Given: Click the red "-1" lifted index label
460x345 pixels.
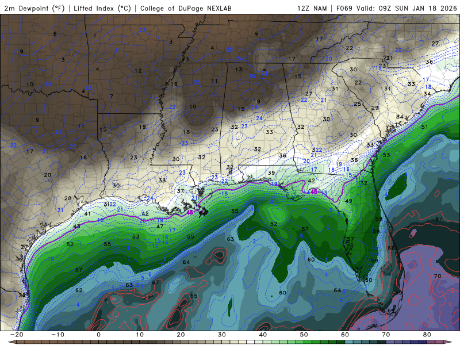Looking at the screenshot, I should (132, 290).
